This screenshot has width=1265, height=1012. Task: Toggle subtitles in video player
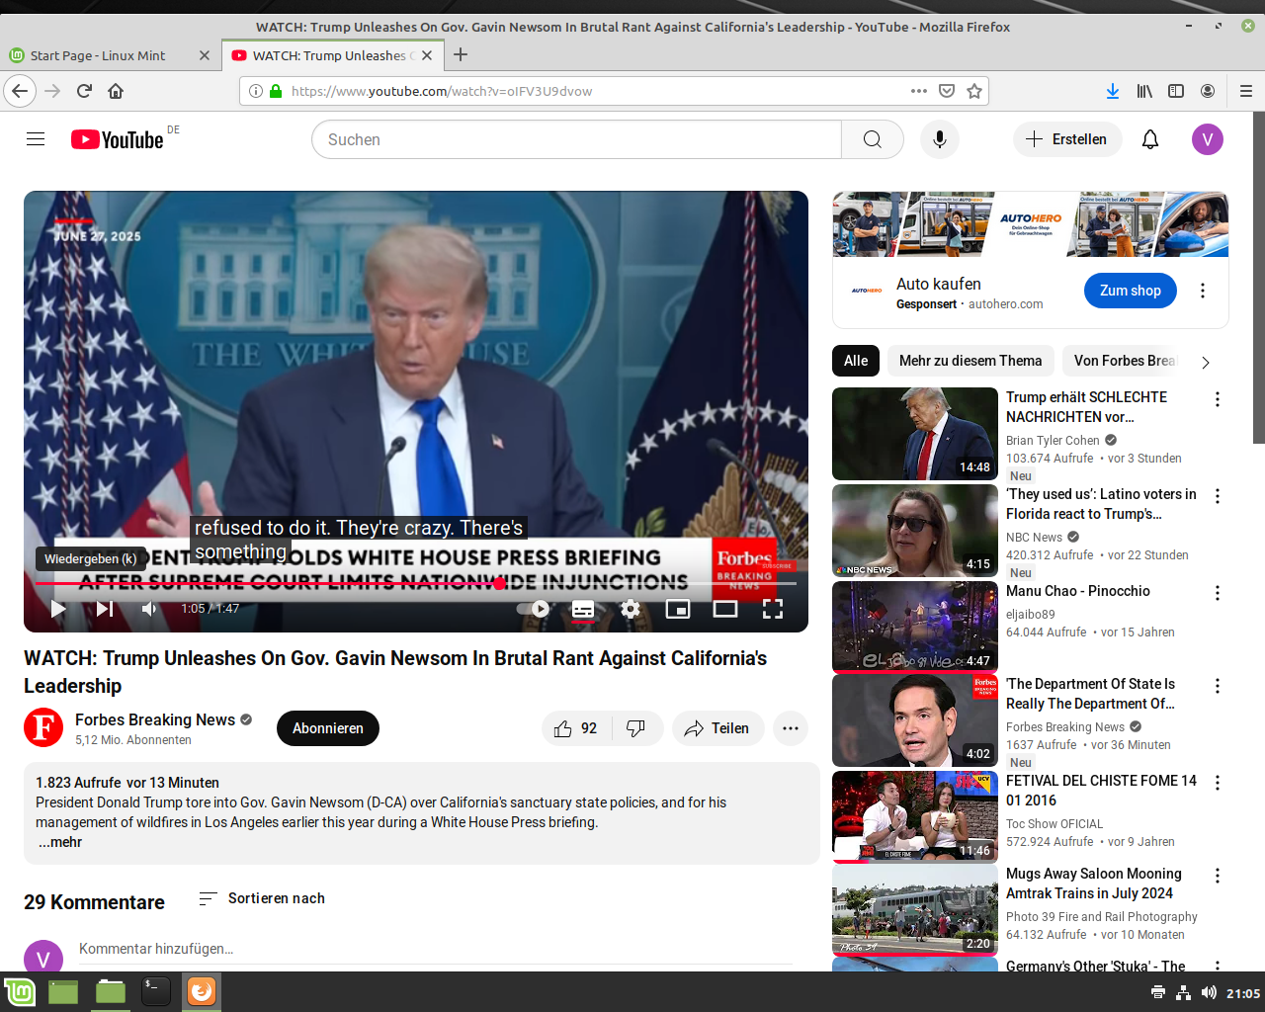(583, 609)
